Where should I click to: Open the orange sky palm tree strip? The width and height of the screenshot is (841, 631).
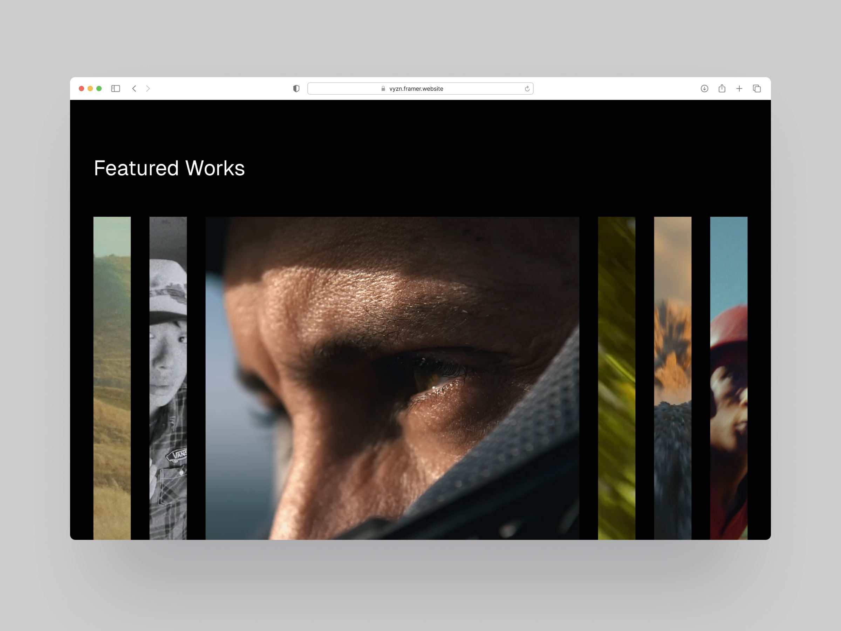tap(672, 378)
